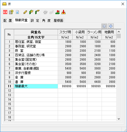Click the blue document page icon
Image resolution: width=127 pixels, height=132 pixels.
tap(17, 12)
